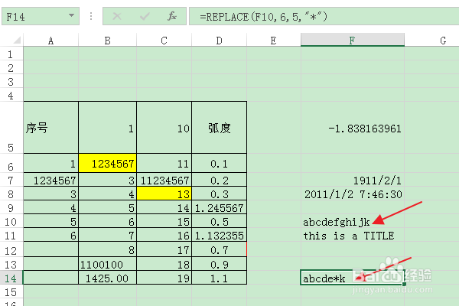The image size is (459, 306).
Task: Click cell with value 1.245567
Action: coord(219,207)
